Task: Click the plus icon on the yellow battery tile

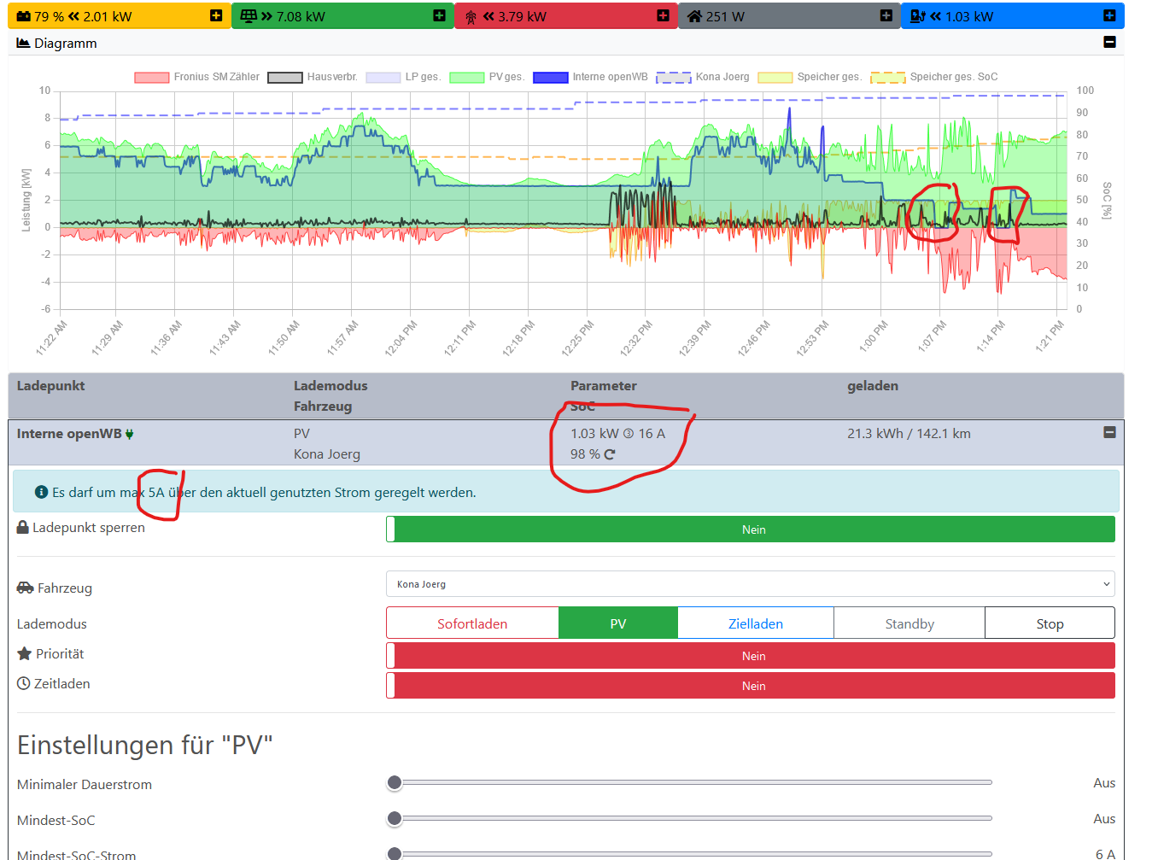Action: tap(216, 15)
